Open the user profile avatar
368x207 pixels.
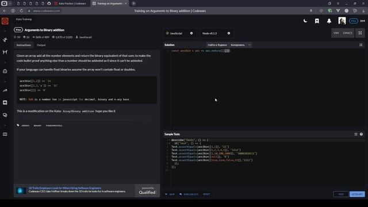pos(342,21)
